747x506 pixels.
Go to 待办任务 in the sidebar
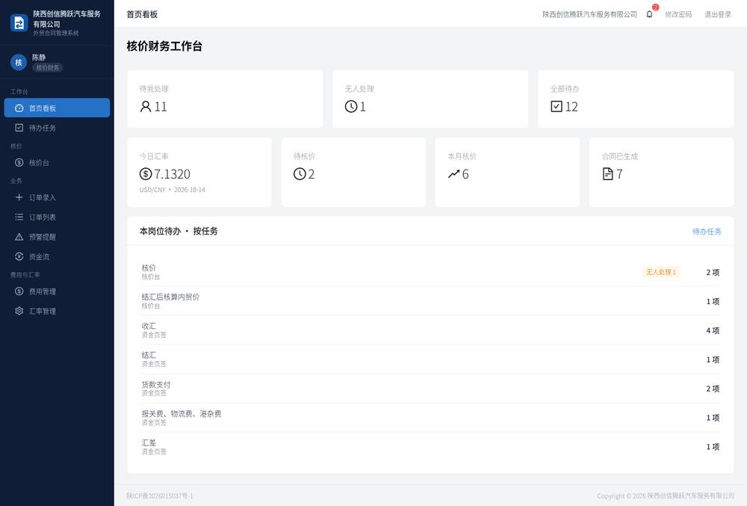coord(58,128)
